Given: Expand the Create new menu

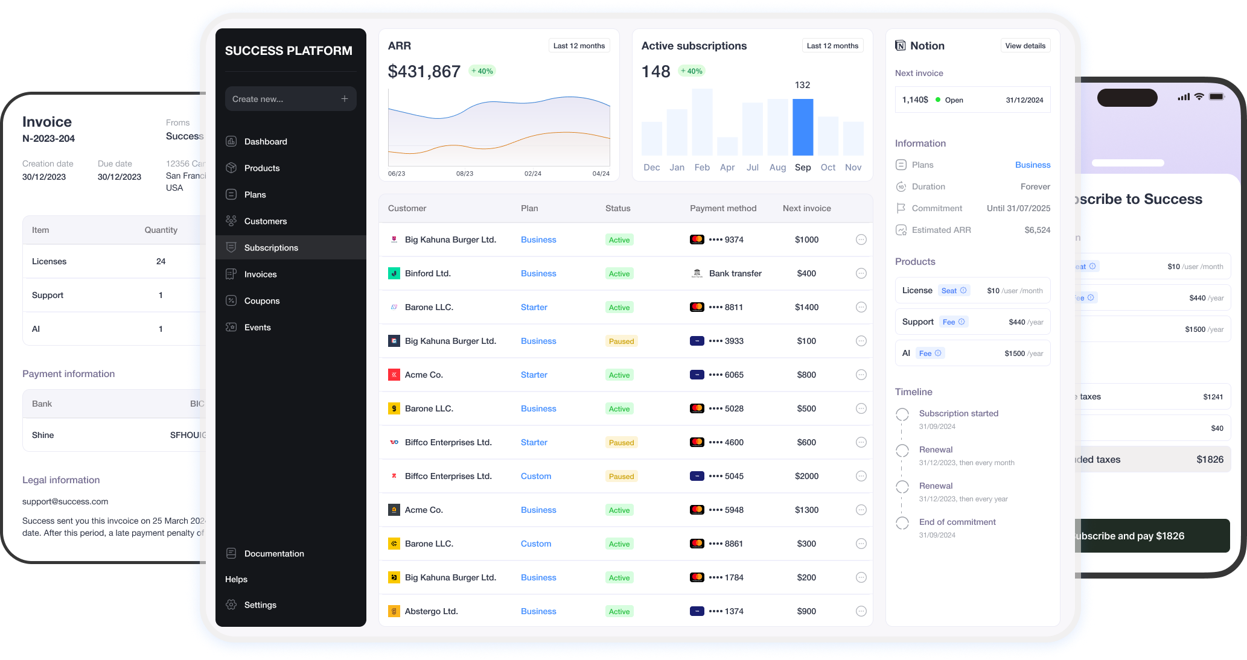Looking at the screenshot, I should pos(290,98).
